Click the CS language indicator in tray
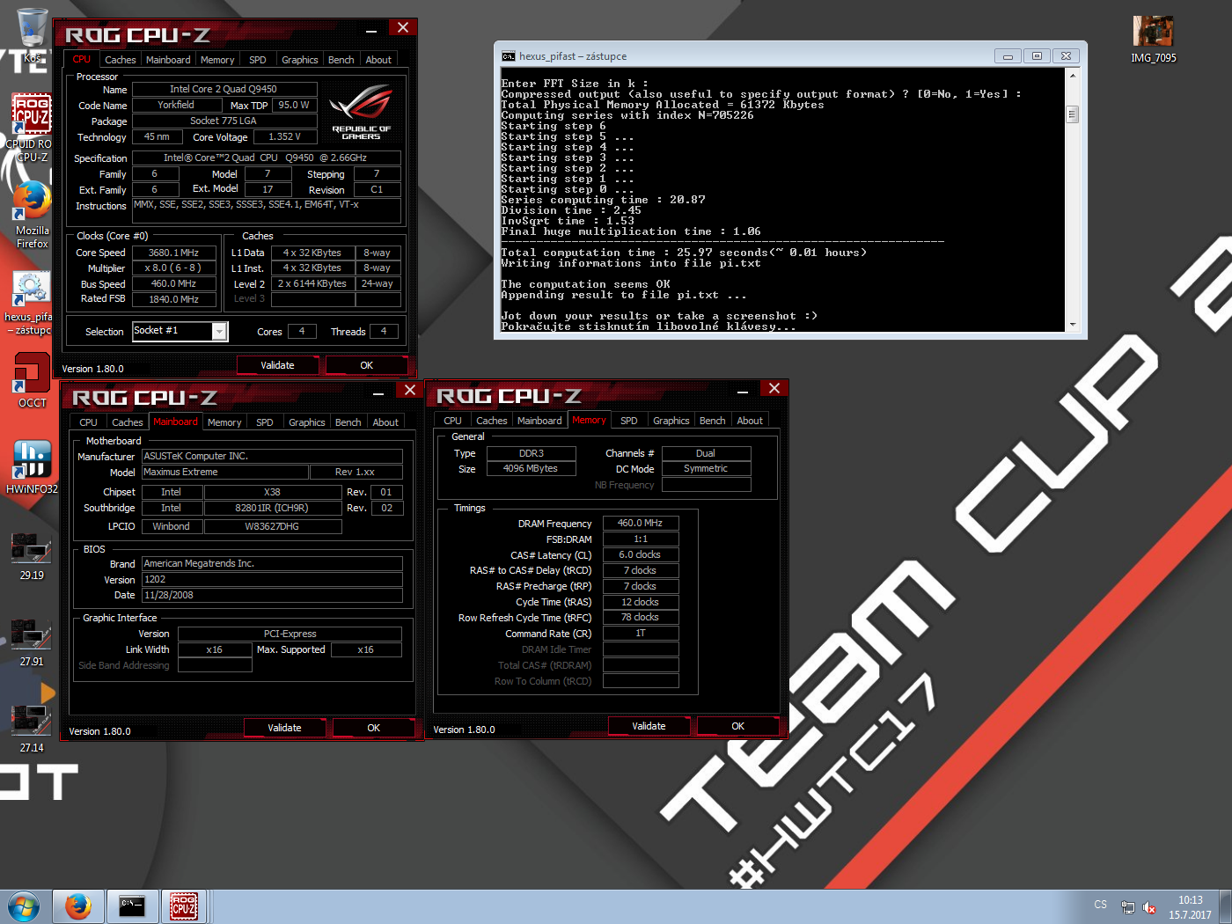Screen dimensions: 1232x924 pyautogui.click(x=1100, y=905)
